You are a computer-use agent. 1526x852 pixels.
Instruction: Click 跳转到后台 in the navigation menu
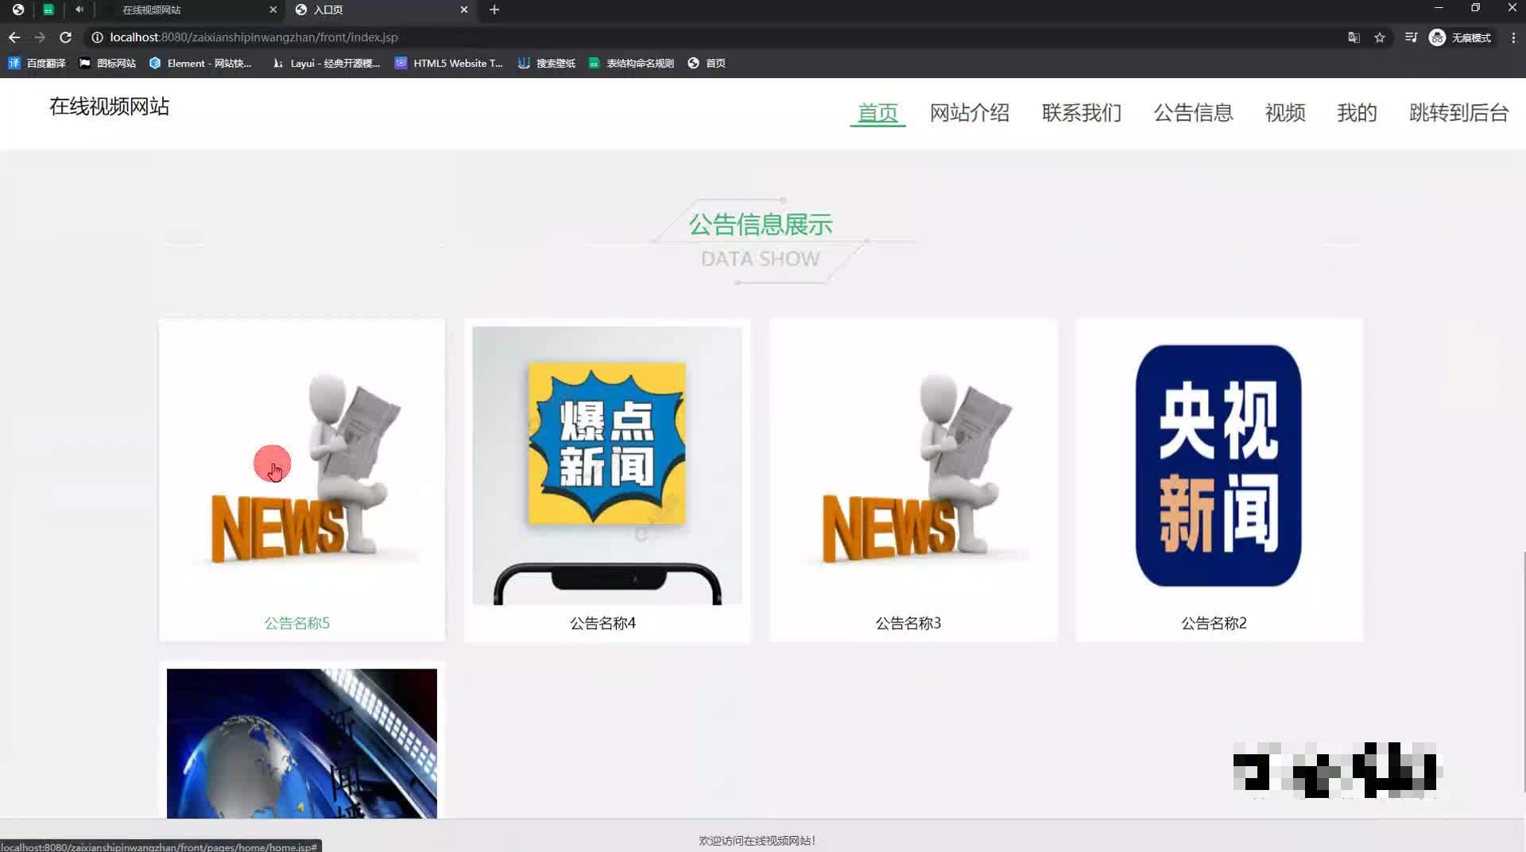pos(1458,113)
